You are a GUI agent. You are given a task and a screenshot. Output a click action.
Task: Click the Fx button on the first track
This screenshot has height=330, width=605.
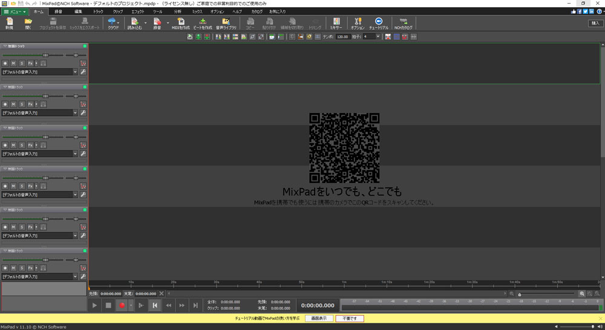tap(30, 63)
